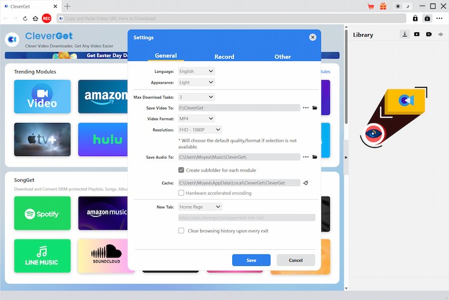Screen dimensions: 449x300
Task: Reload the page with refresh icon
Action: [x=25, y=19]
